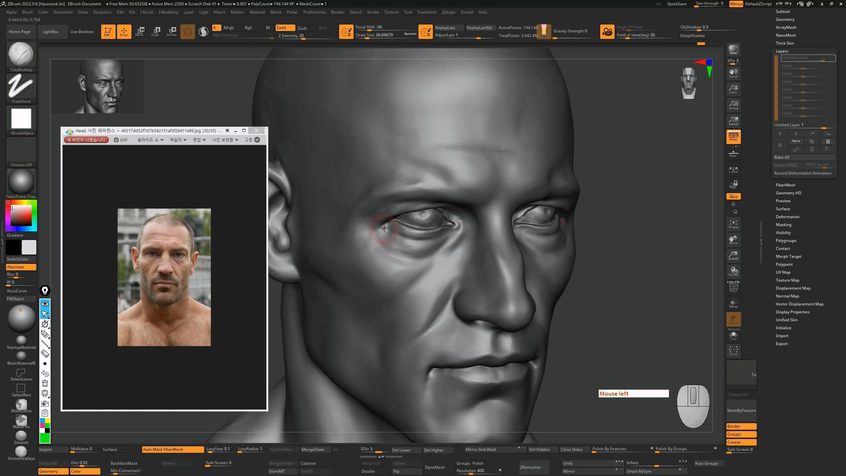This screenshot has width=846, height=476.
Task: Select the ClayBuildup brush thumbnail
Action: pos(21,56)
